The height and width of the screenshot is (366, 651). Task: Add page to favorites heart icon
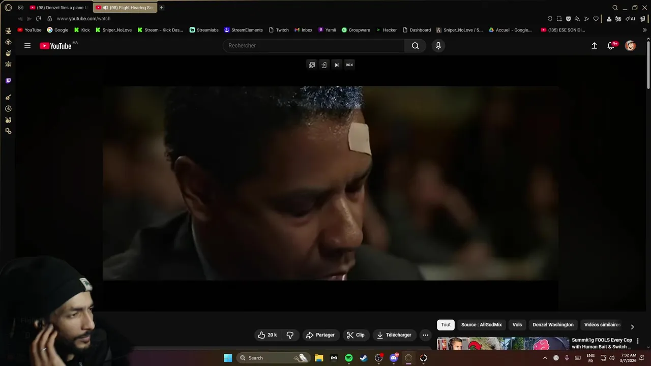tap(596, 19)
